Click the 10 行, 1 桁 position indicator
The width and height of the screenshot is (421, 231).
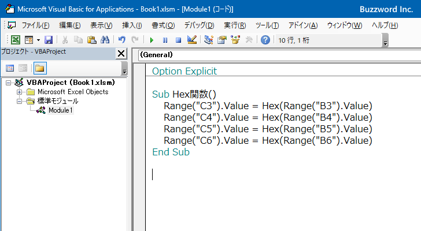click(294, 40)
